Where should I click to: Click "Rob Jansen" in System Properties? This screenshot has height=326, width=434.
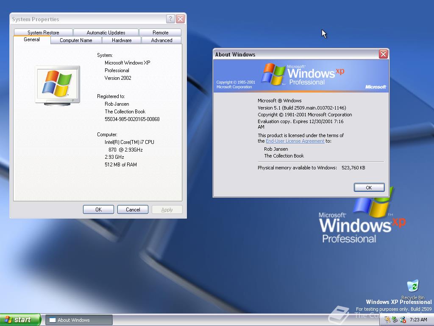tap(117, 104)
